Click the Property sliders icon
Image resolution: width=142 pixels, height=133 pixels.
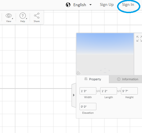[86, 79]
